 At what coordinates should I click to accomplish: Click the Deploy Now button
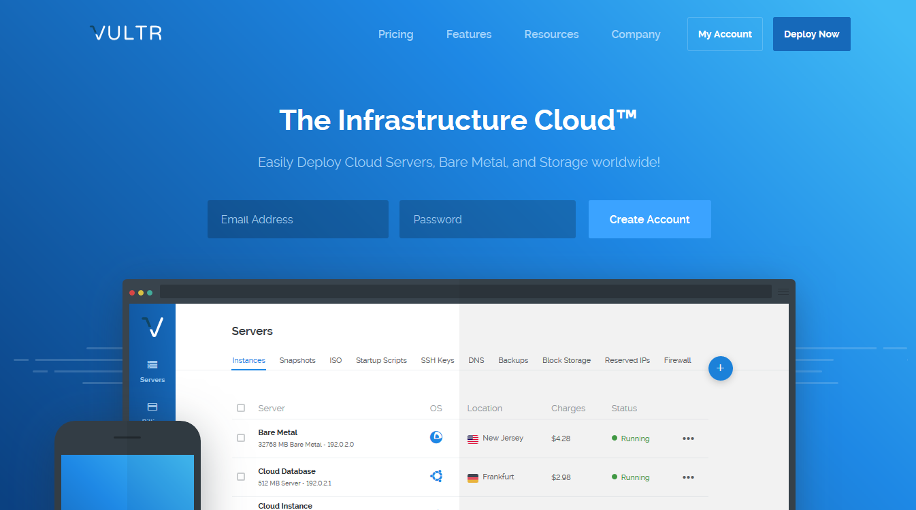point(811,34)
